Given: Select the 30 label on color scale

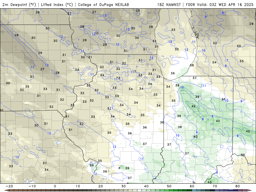Looking at the screenshot, I should 124,186.
